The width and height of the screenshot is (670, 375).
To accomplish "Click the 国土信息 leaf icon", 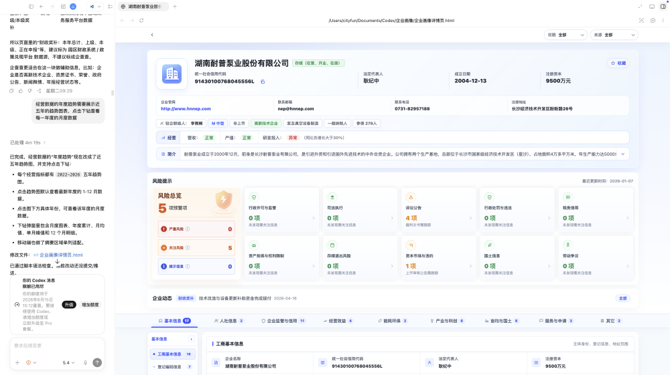I will (x=489, y=245).
